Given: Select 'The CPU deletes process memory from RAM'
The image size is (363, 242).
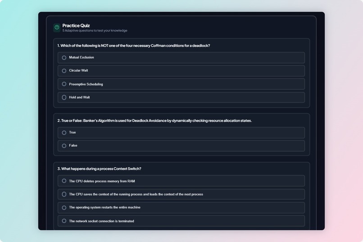Looking at the screenshot, I should pos(181,181).
